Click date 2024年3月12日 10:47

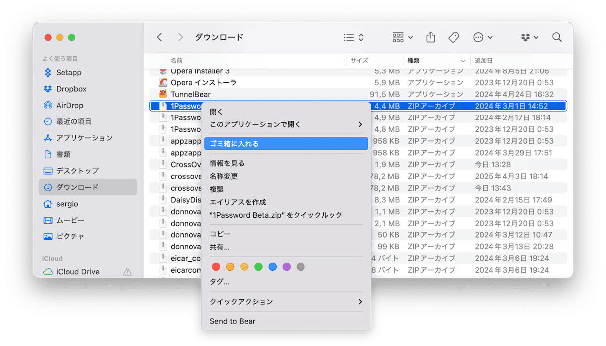[x=513, y=235]
